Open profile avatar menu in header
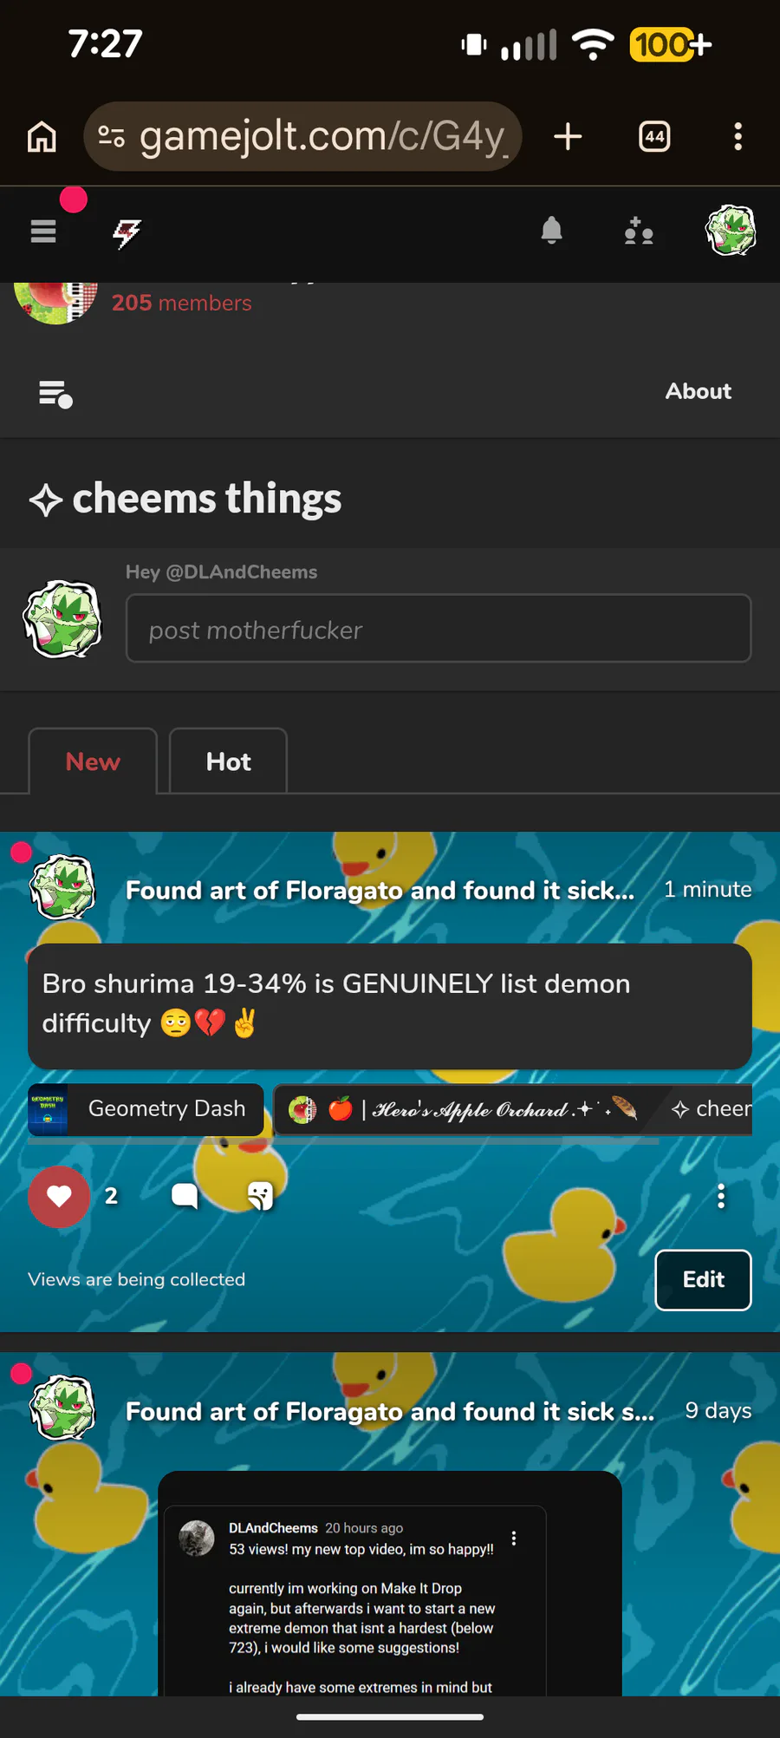The width and height of the screenshot is (780, 1738). point(731,231)
